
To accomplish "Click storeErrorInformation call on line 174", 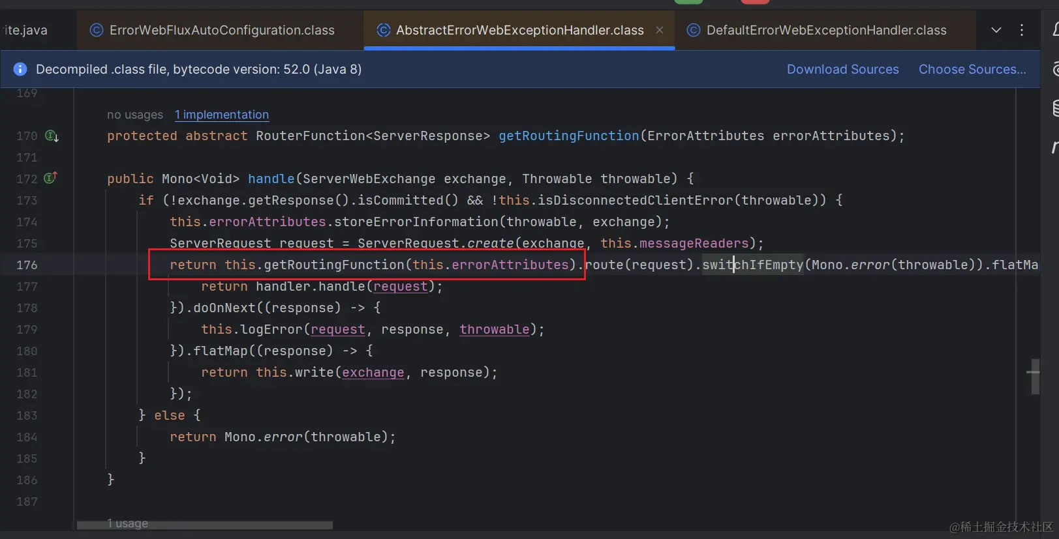I will coord(416,222).
